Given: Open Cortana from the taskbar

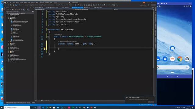Looking at the screenshot, I should click(x=32, y=108).
